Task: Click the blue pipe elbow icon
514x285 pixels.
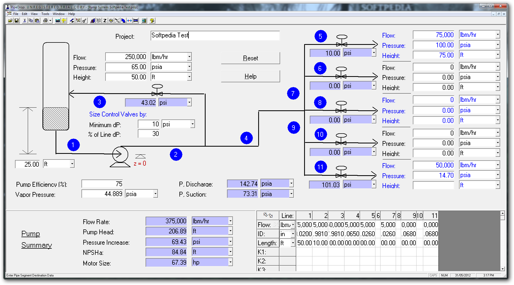Action: click(123, 21)
